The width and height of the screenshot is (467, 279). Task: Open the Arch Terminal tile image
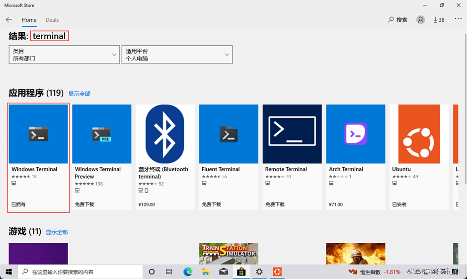tap(356, 134)
